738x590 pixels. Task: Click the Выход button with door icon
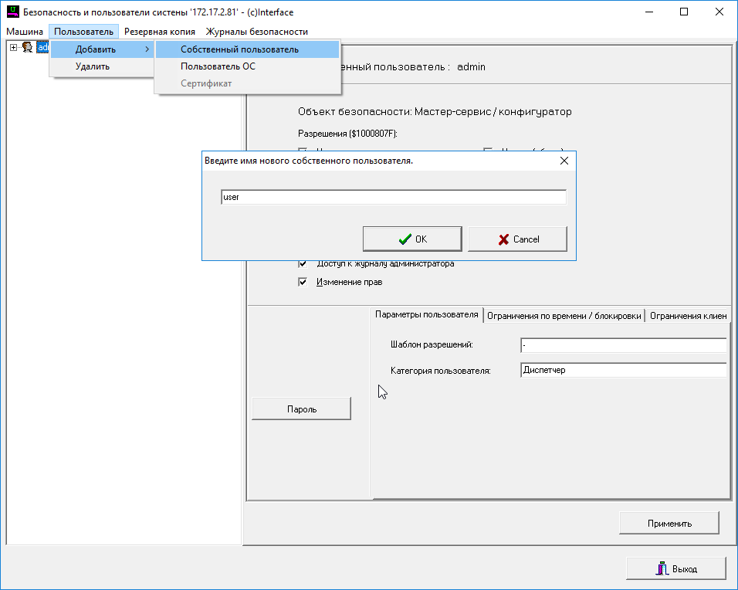pyautogui.click(x=676, y=568)
